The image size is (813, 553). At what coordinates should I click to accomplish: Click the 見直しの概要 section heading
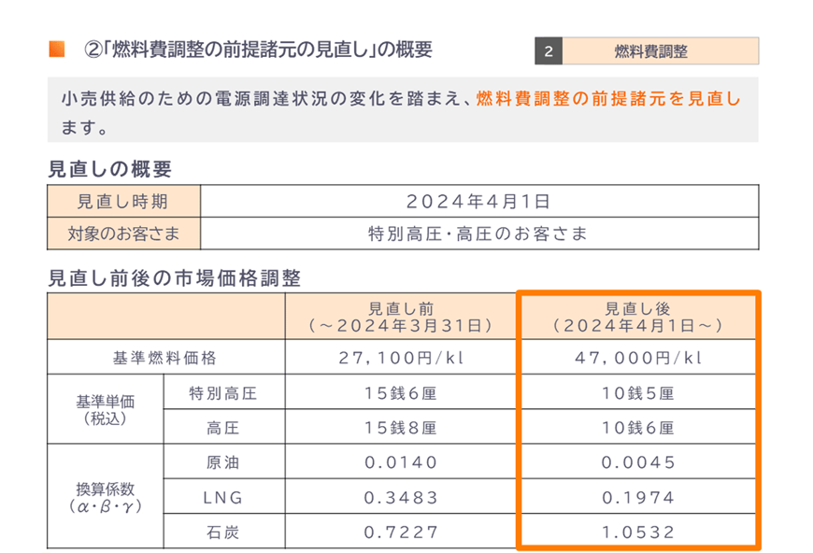click(110, 169)
